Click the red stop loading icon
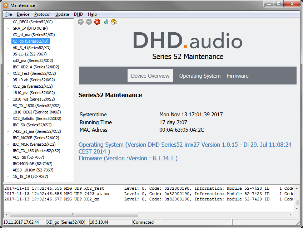 (97, 22)
